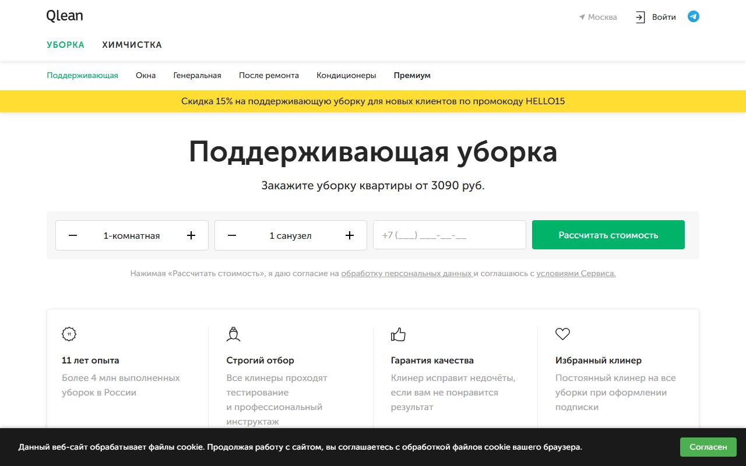Click the Войти login link
The height and width of the screenshot is (466, 746).
[664, 17]
